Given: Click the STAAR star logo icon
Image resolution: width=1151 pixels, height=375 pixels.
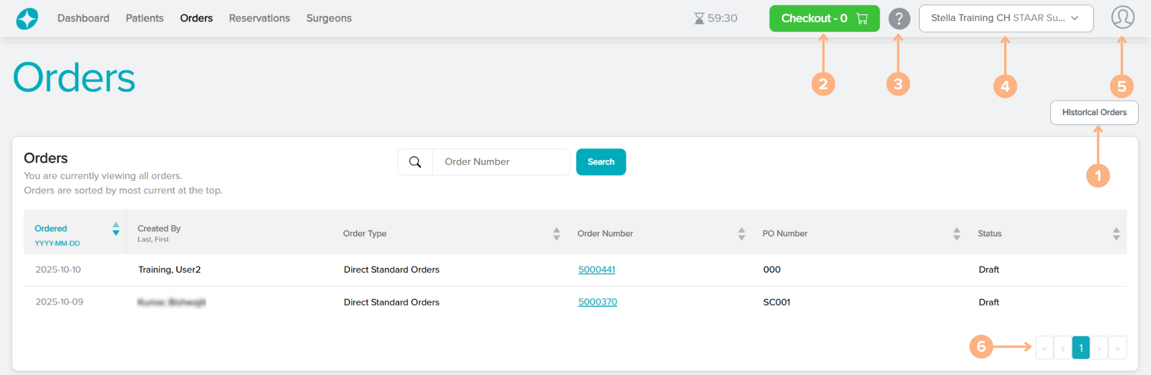Looking at the screenshot, I should click(x=27, y=19).
